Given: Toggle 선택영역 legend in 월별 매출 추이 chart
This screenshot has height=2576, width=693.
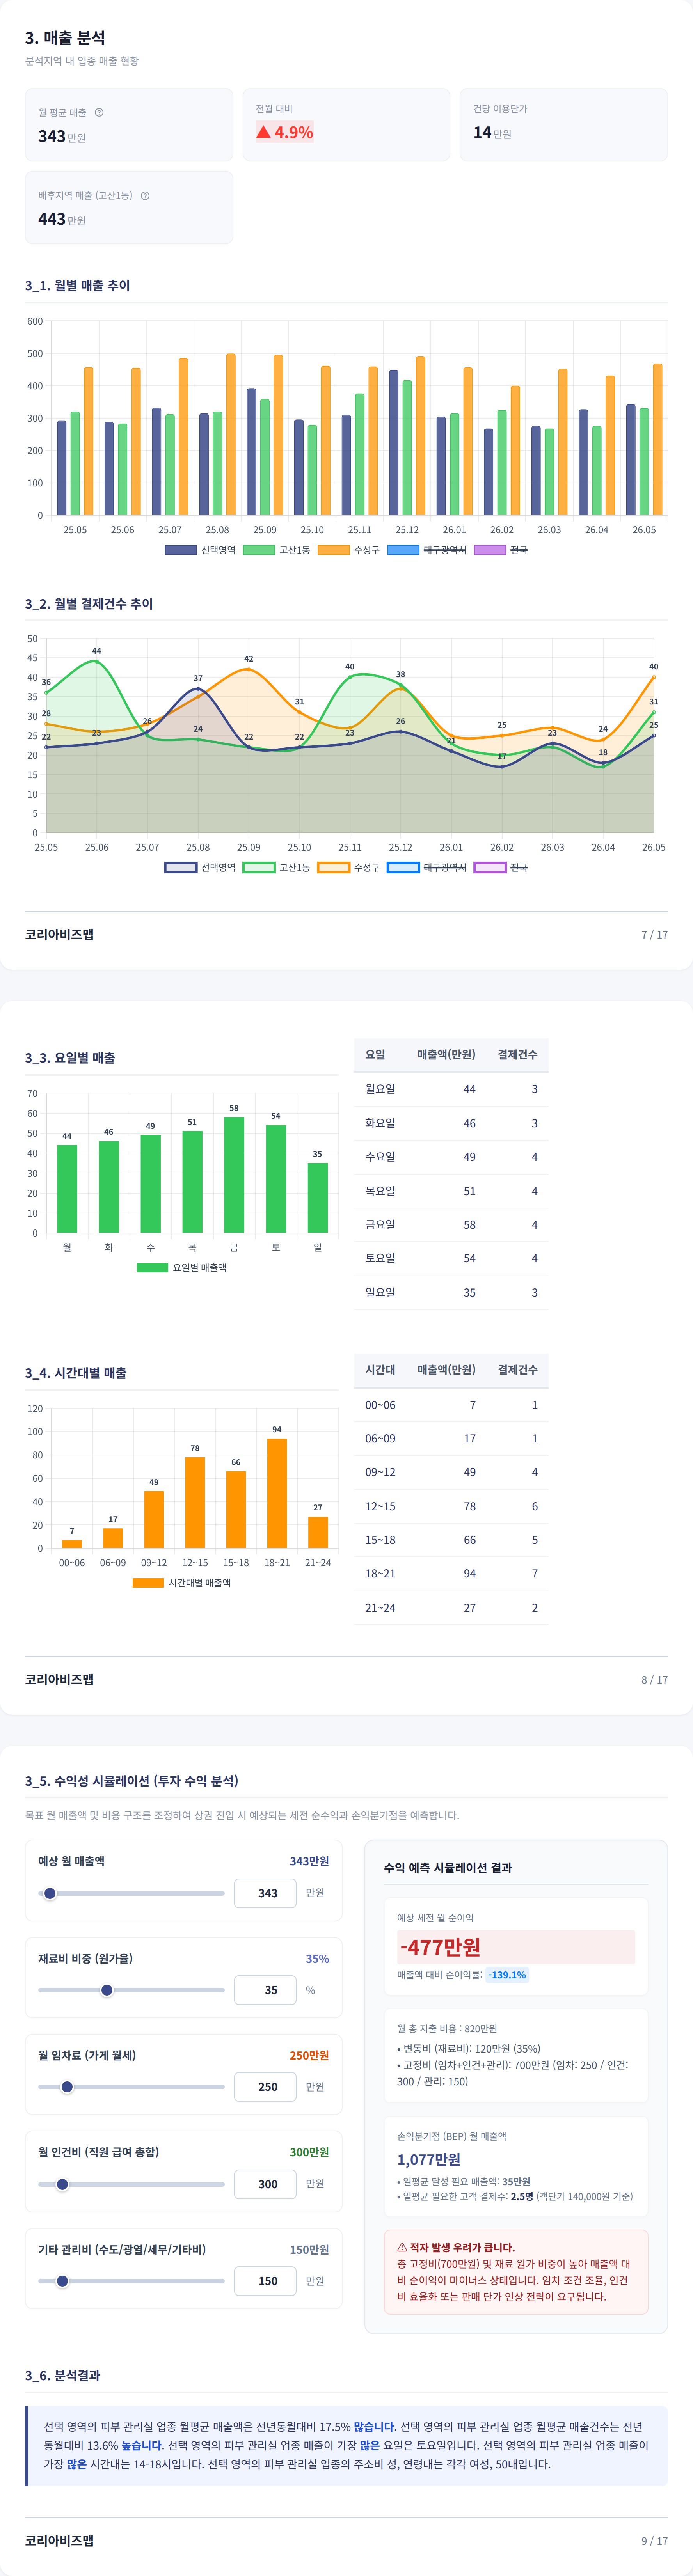Looking at the screenshot, I should 200,550.
